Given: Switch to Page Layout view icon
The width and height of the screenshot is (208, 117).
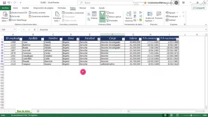Looking at the screenshot, I should point(171,115).
